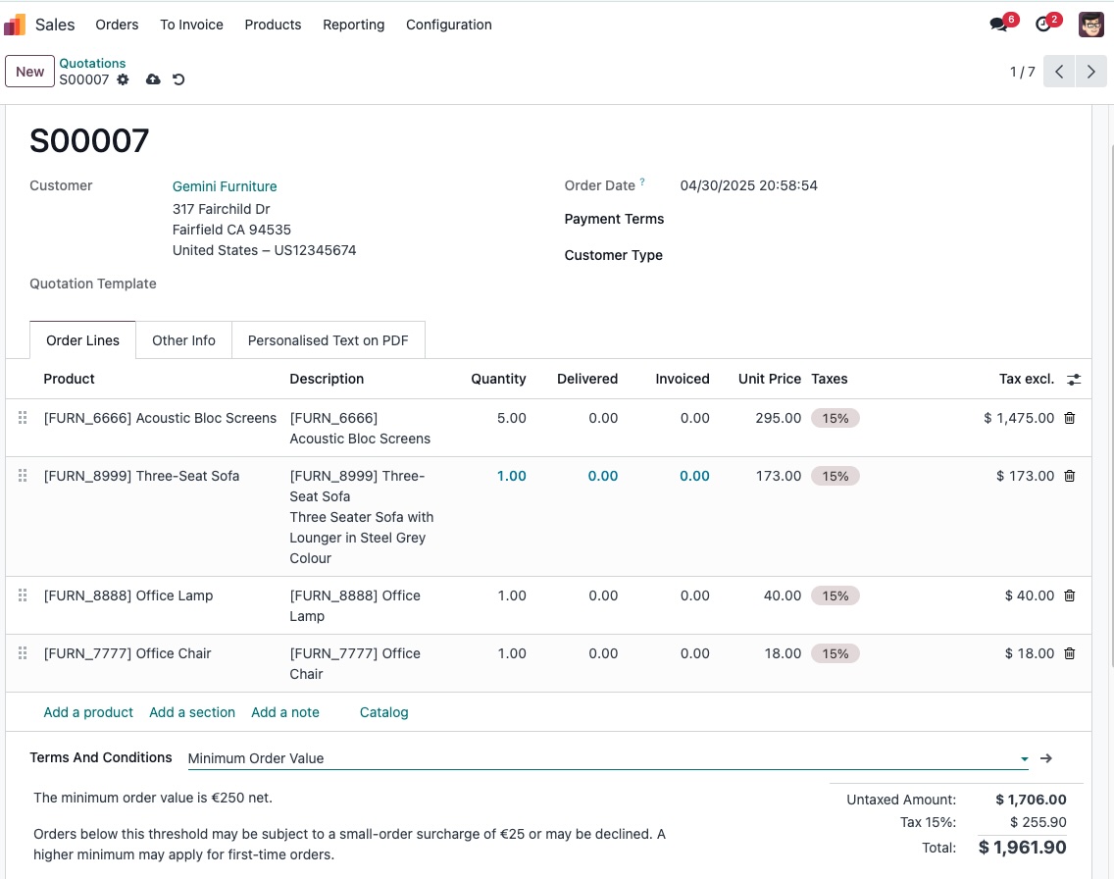Open the Gemini Furniture customer link
1114x879 pixels.
pyautogui.click(x=225, y=186)
